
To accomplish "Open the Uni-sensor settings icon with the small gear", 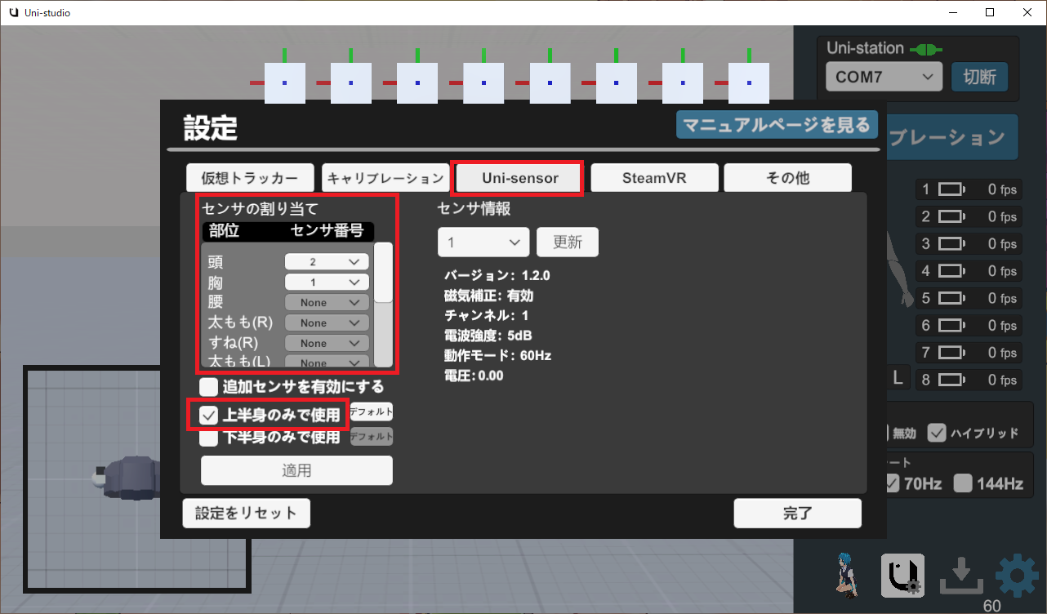I will 902,576.
